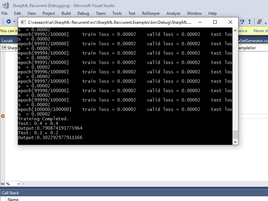Click the console window's title bar icon

click(23, 22)
